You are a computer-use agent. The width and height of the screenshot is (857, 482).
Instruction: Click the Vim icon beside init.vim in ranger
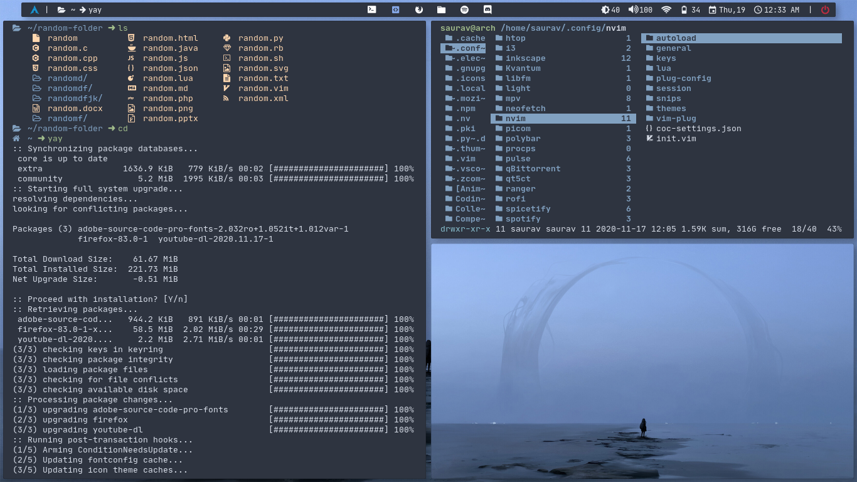coord(649,139)
